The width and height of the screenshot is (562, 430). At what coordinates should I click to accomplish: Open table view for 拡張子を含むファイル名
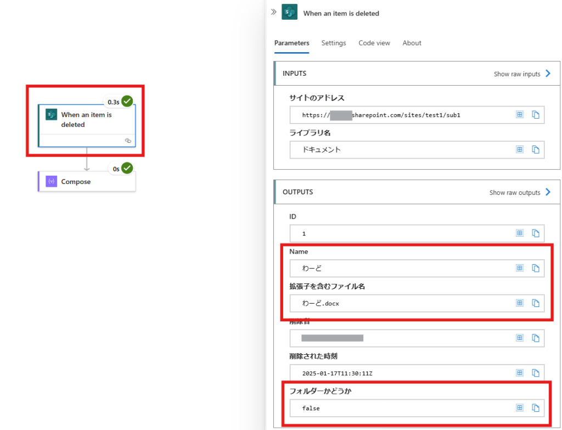pyautogui.click(x=519, y=303)
